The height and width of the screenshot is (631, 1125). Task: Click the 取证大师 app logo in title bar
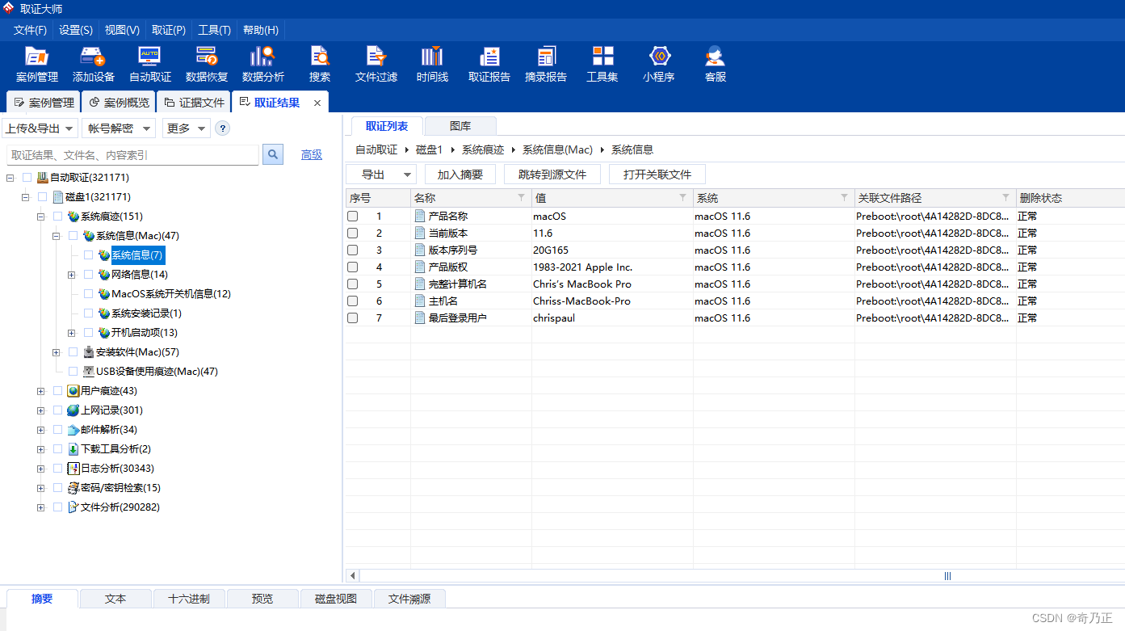pos(9,8)
